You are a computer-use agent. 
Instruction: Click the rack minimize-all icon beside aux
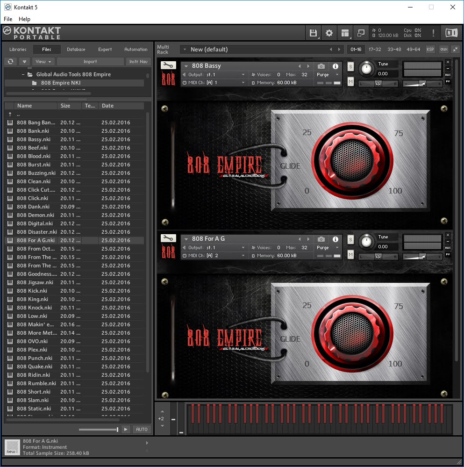tap(456, 50)
